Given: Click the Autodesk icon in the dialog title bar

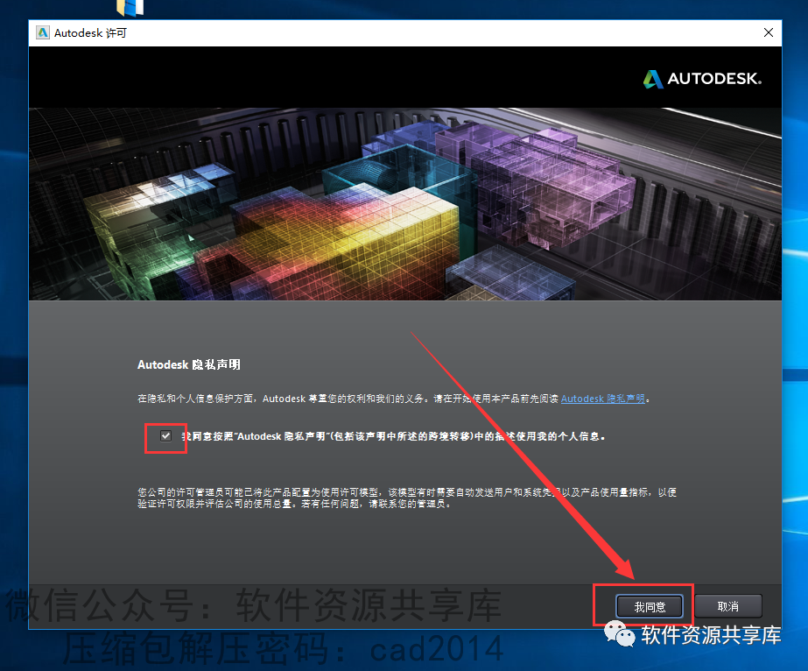Looking at the screenshot, I should point(42,32).
